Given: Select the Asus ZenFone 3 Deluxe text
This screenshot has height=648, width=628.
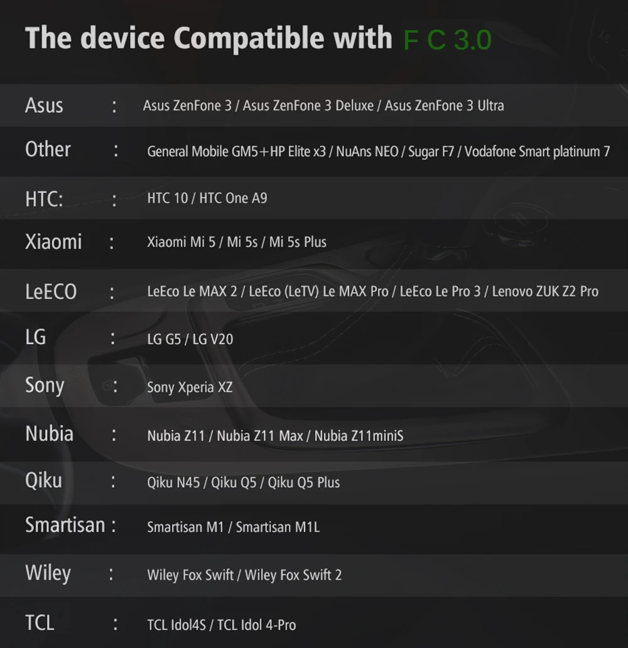Looking at the screenshot, I should (x=308, y=105).
